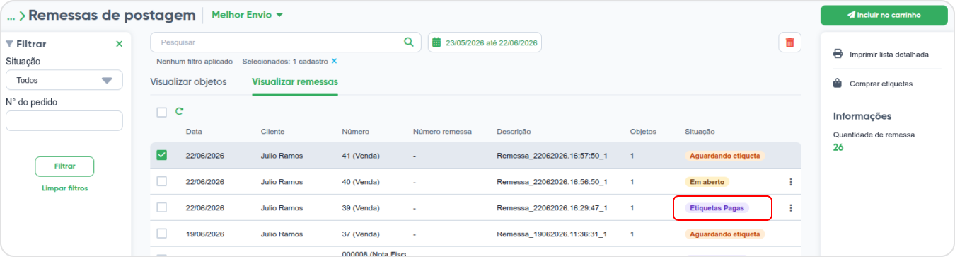Image resolution: width=955 pixels, height=257 pixels.
Task: Click the 19/06/2026 date cell
Action: (x=205, y=234)
